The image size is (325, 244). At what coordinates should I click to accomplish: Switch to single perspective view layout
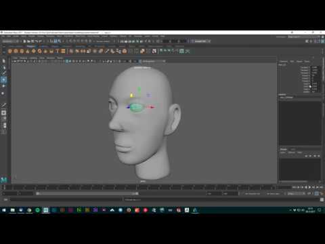(3, 113)
